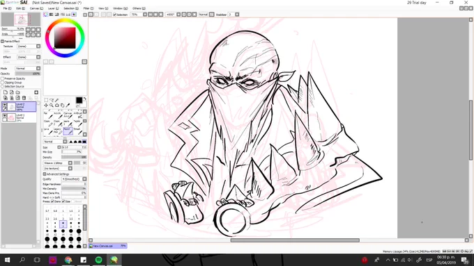Open Spotify from the taskbar
Screen dimensions: 474x266
click(98, 260)
